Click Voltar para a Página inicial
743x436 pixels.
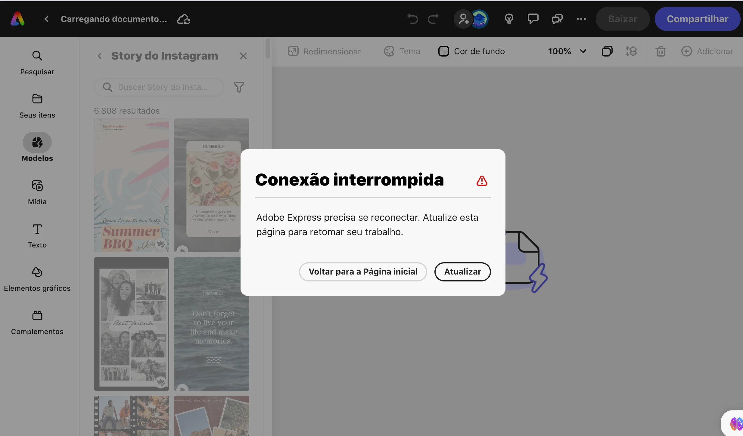coord(363,272)
